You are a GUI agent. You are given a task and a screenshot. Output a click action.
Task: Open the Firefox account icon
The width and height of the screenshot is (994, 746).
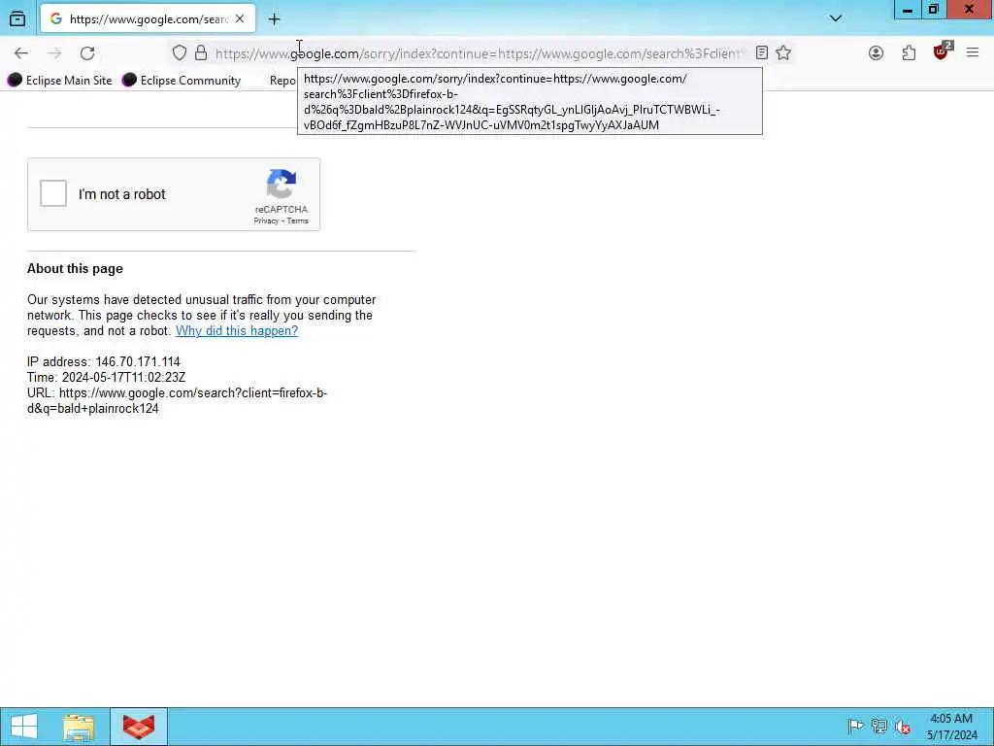point(877,53)
